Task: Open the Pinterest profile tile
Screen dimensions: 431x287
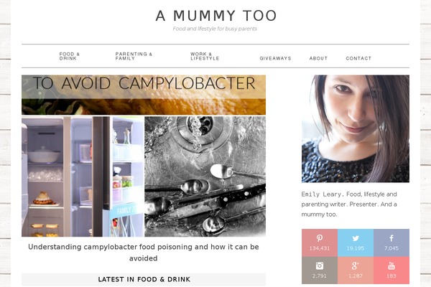Action: pos(320,243)
